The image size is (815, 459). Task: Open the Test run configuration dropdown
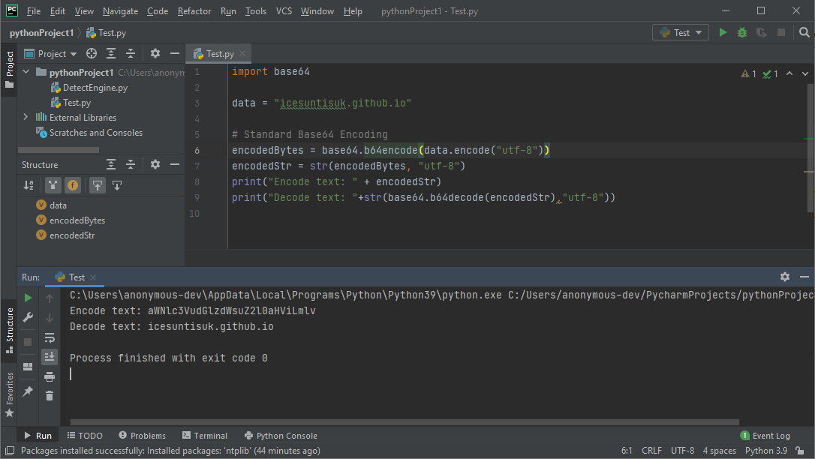681,32
